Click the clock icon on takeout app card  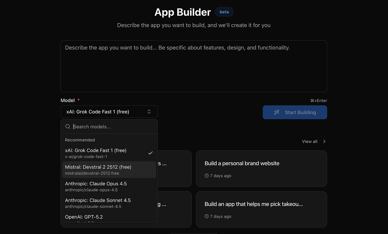point(207,216)
